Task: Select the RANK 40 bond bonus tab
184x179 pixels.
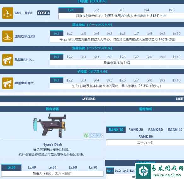Action: click(175, 130)
